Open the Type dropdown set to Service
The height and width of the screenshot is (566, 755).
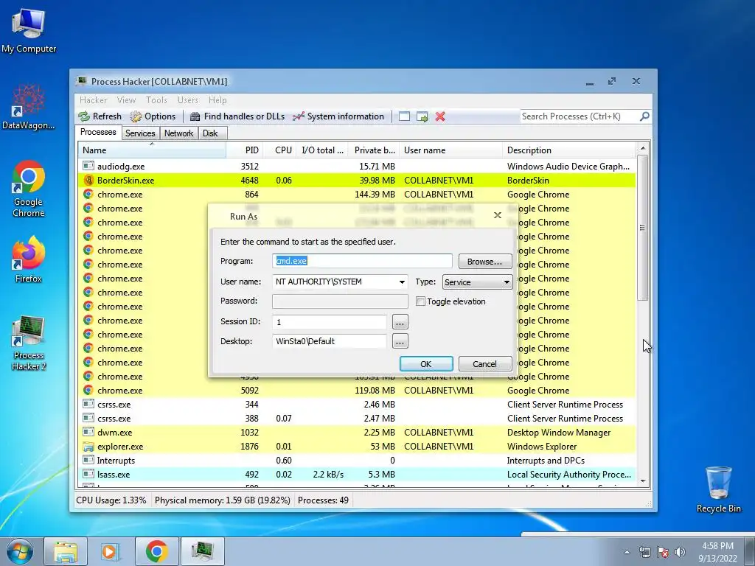pyautogui.click(x=477, y=282)
